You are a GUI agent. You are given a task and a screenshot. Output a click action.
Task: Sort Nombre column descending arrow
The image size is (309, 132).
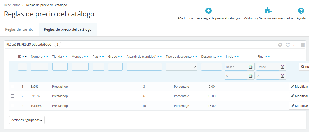coord(44,57)
